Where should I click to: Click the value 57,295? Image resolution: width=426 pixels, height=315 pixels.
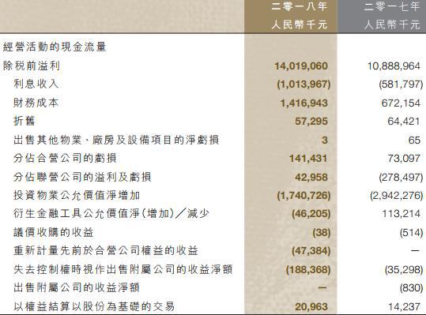311,122
